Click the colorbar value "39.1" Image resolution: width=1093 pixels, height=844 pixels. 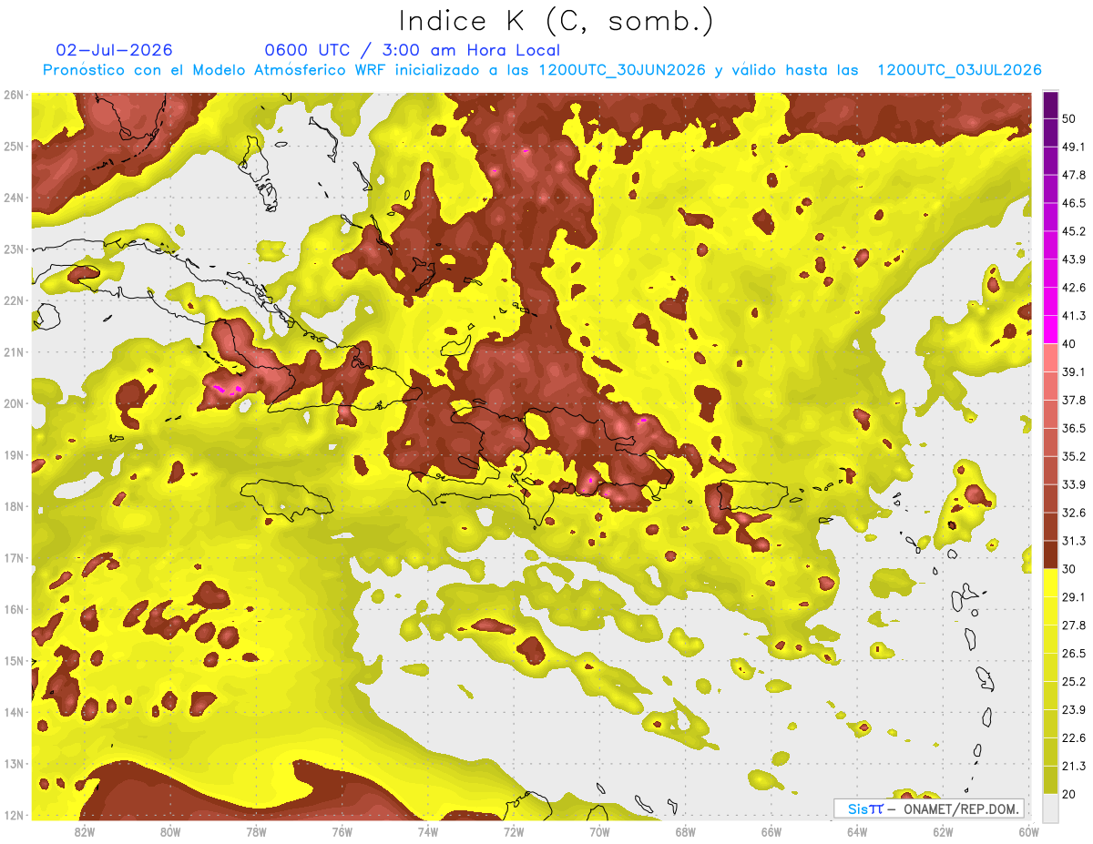click(1074, 371)
